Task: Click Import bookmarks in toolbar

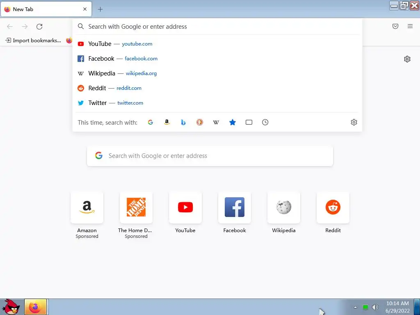Action: coord(33,41)
